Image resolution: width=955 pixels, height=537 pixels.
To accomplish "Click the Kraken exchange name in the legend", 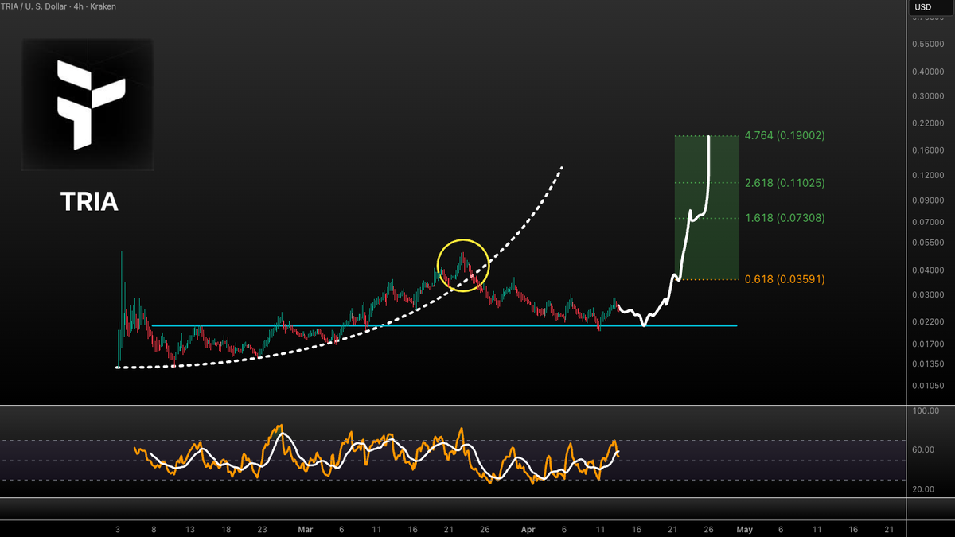I will click(101, 6).
